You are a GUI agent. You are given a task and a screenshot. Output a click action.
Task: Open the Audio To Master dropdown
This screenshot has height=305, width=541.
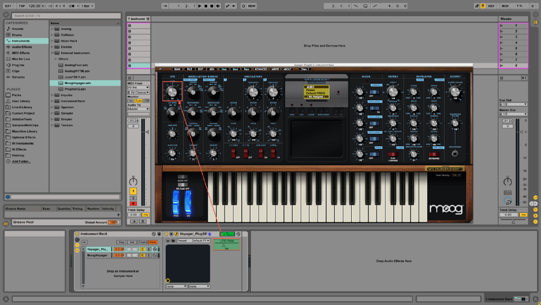point(138,109)
